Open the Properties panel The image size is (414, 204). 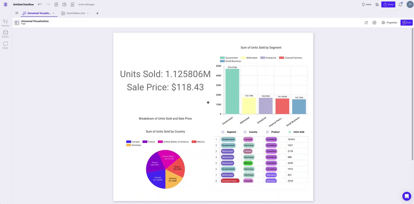389,23
